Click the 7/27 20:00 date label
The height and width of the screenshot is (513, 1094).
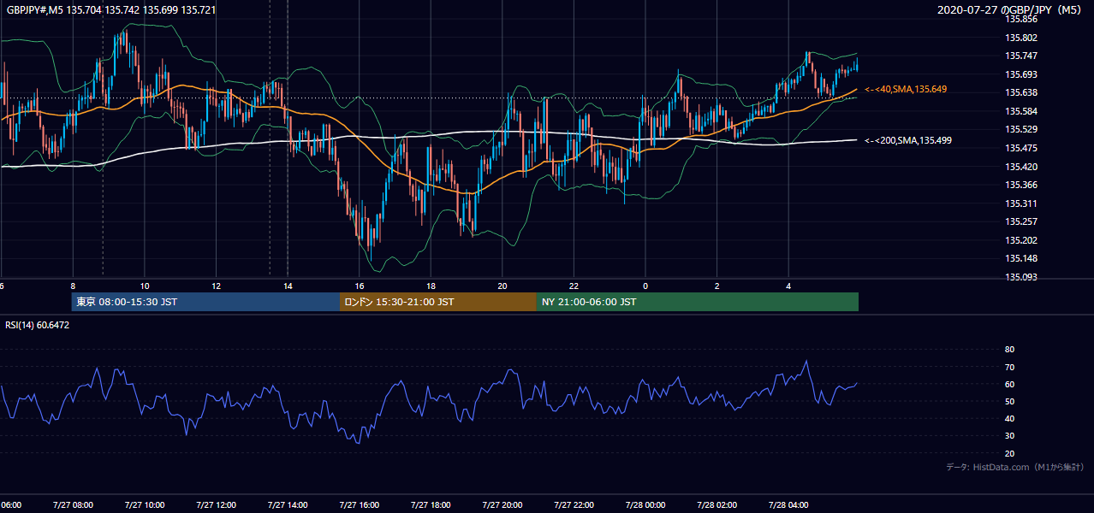coord(503,504)
